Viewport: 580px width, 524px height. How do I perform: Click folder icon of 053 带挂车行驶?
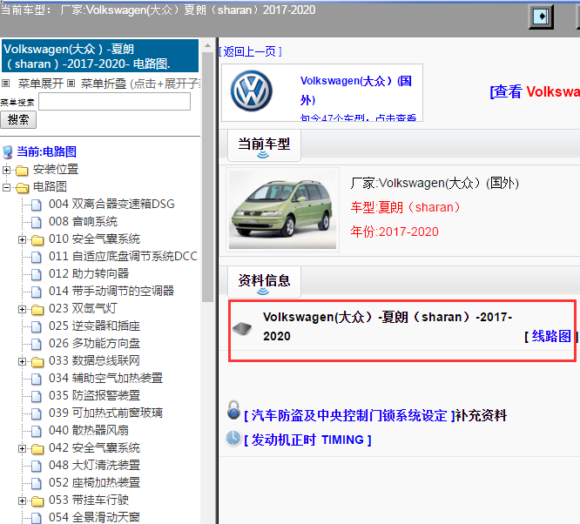37,501
